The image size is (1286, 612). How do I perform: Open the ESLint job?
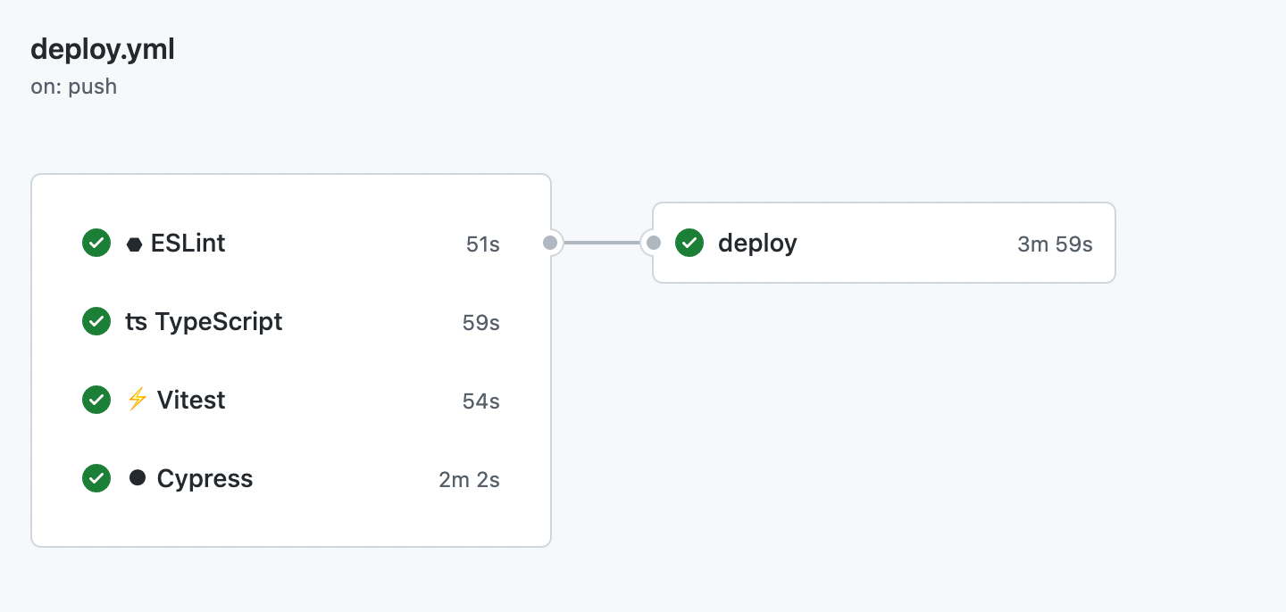point(188,243)
